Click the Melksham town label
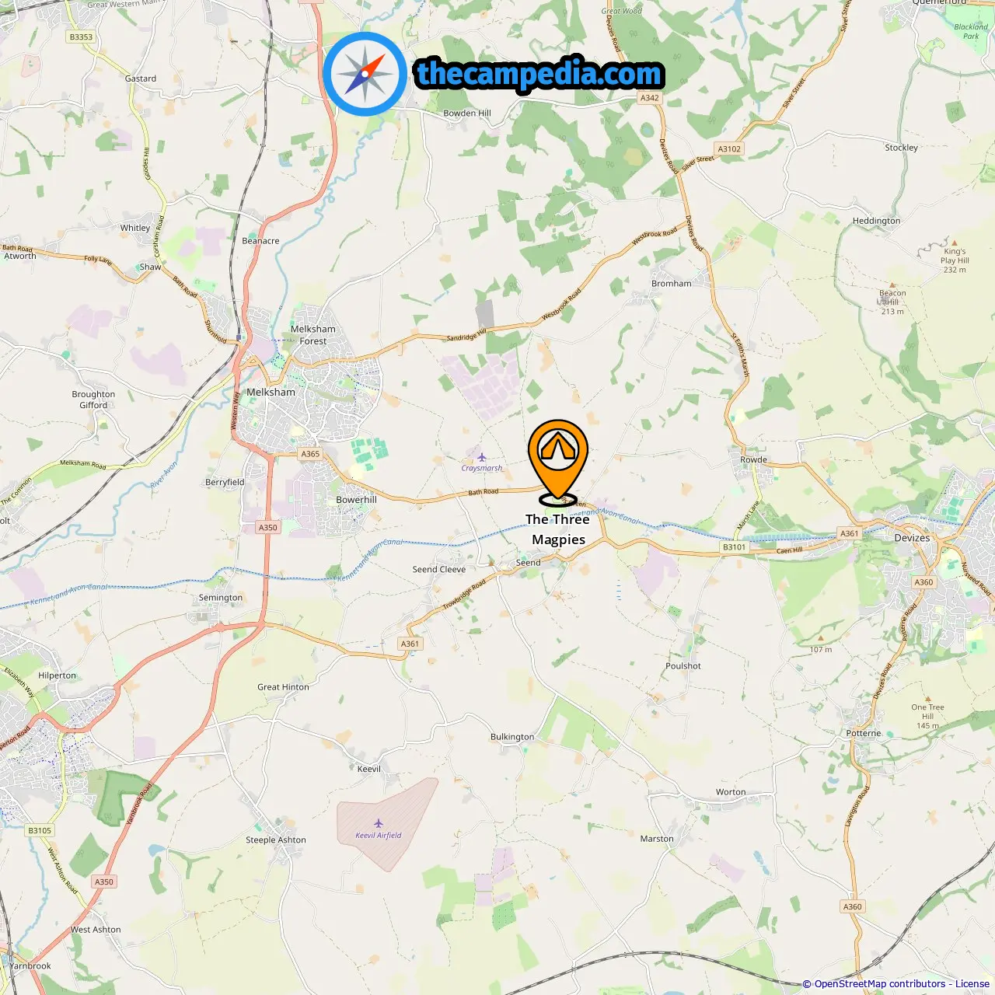 (271, 393)
